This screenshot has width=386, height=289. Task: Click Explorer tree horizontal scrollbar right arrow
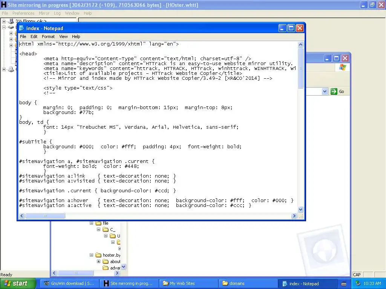(x=117, y=273)
